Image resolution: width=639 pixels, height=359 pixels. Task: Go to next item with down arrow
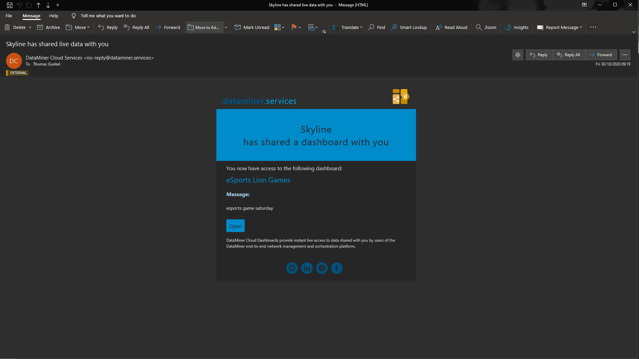coord(48,5)
